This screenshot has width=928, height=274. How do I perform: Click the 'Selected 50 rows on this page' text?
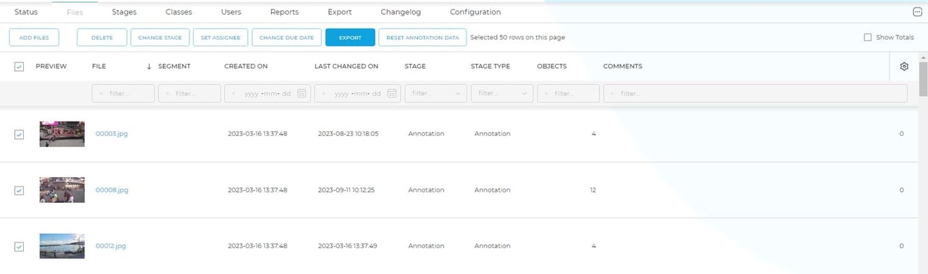pos(518,37)
